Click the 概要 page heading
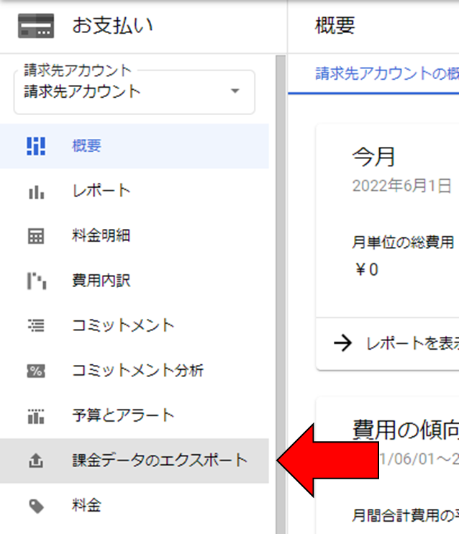 [x=335, y=26]
